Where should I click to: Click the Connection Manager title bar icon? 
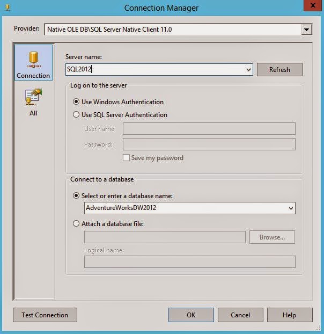coord(8,8)
